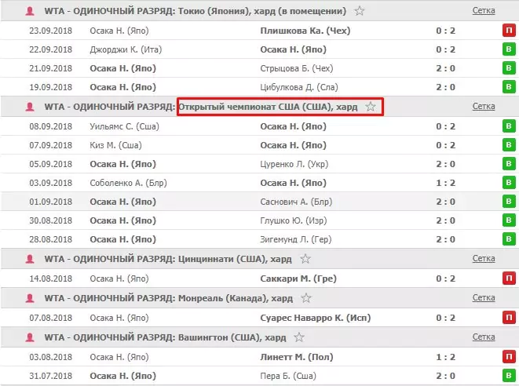
Task: Add the US Open tournament to favorites with its star icon
Action: (371, 107)
